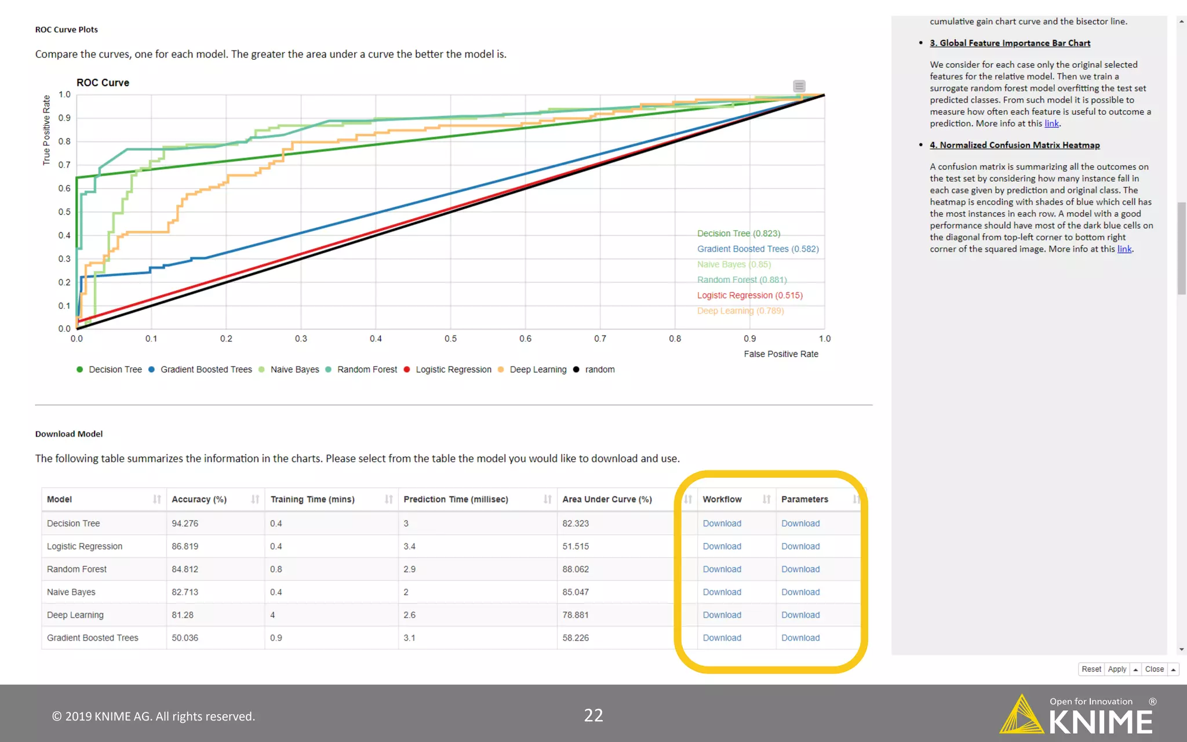Expand the Apply button dropdown arrow

[1135, 670]
